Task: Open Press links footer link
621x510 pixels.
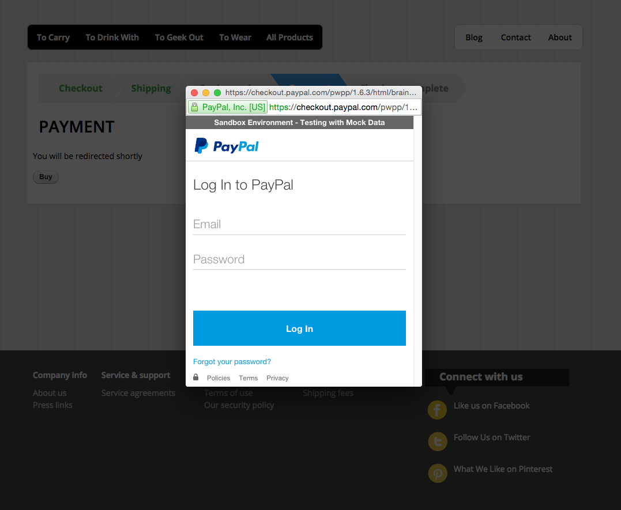Action: pos(52,405)
